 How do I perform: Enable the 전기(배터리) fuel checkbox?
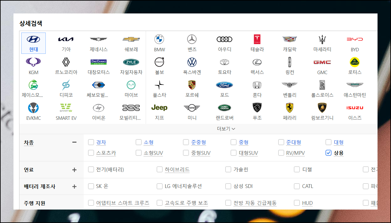point(91,170)
